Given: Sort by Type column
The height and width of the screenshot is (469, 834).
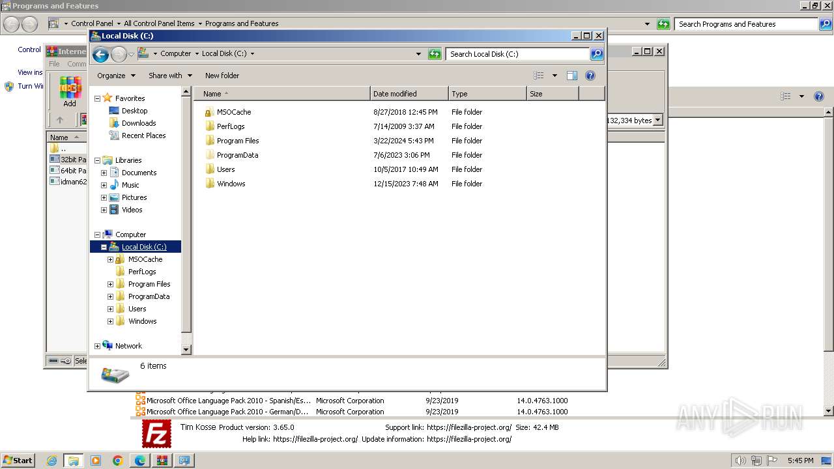Looking at the screenshot, I should pyautogui.click(x=487, y=94).
